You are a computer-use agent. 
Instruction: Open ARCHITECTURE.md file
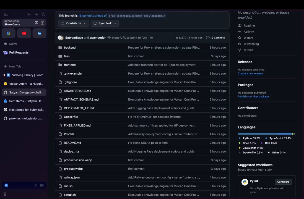click(x=77, y=91)
